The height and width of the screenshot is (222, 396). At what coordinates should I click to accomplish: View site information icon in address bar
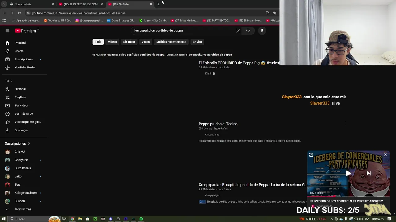point(28,13)
